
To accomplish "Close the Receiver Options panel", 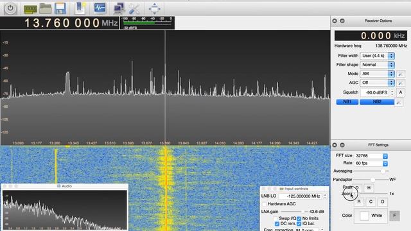I will (x=335, y=21).
